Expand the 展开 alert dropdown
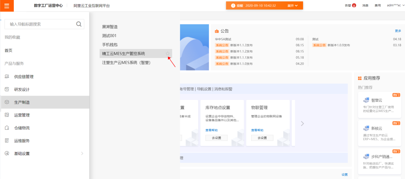This screenshot has width=405, height=179. [x=293, y=5]
